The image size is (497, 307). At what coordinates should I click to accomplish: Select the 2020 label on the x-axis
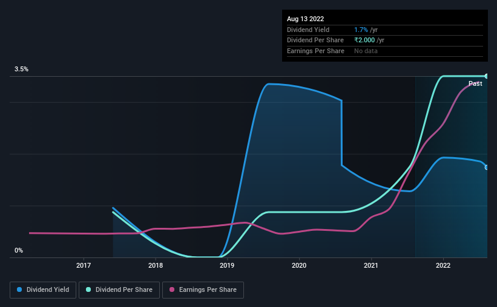[299, 265]
